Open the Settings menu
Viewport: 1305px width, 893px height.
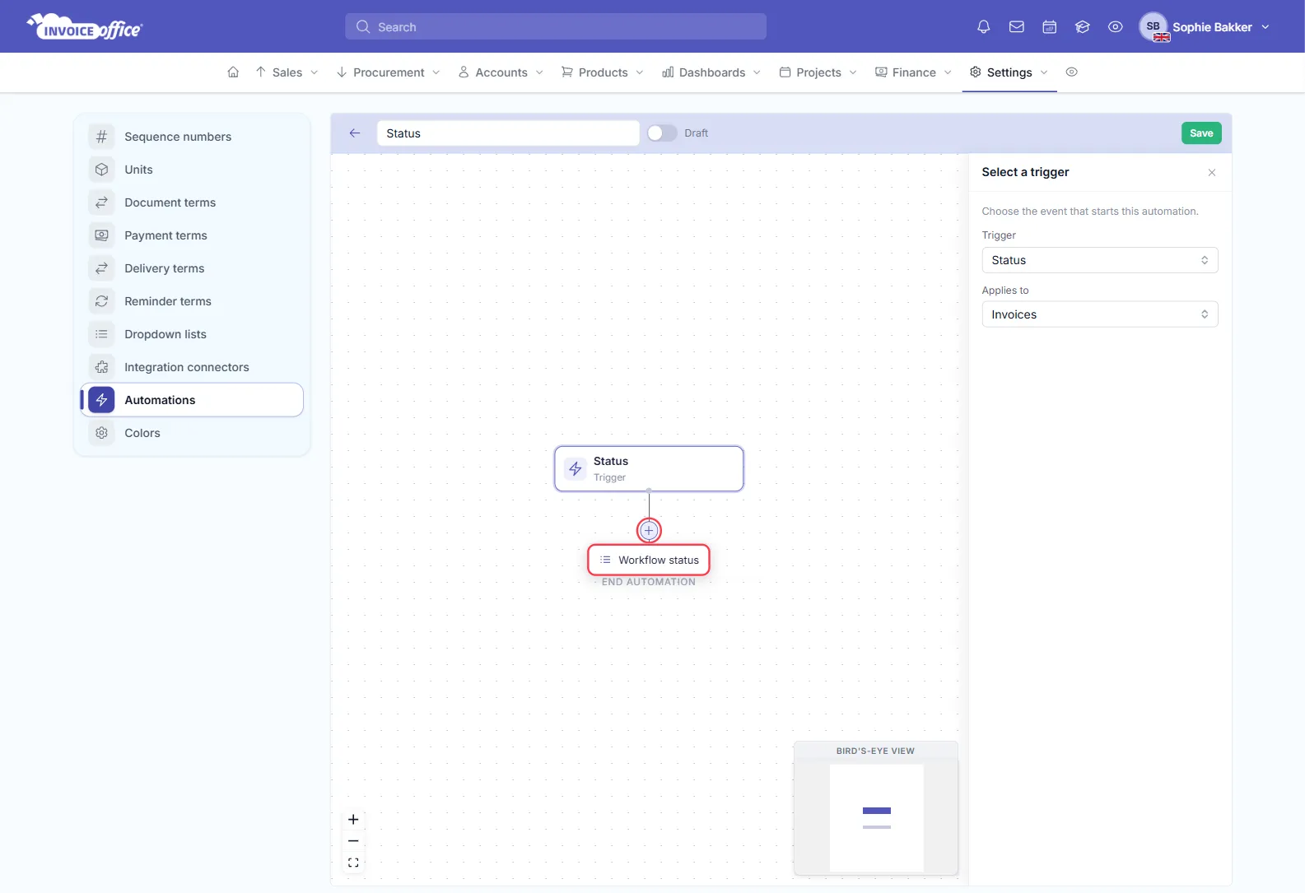pyautogui.click(x=1009, y=72)
